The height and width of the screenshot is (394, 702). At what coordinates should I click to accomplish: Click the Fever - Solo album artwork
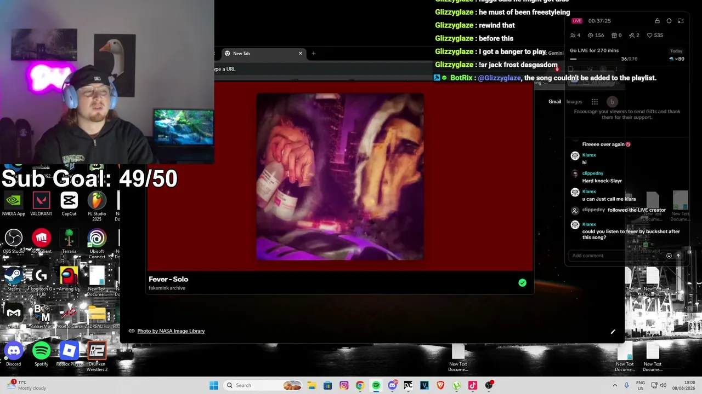pos(340,177)
